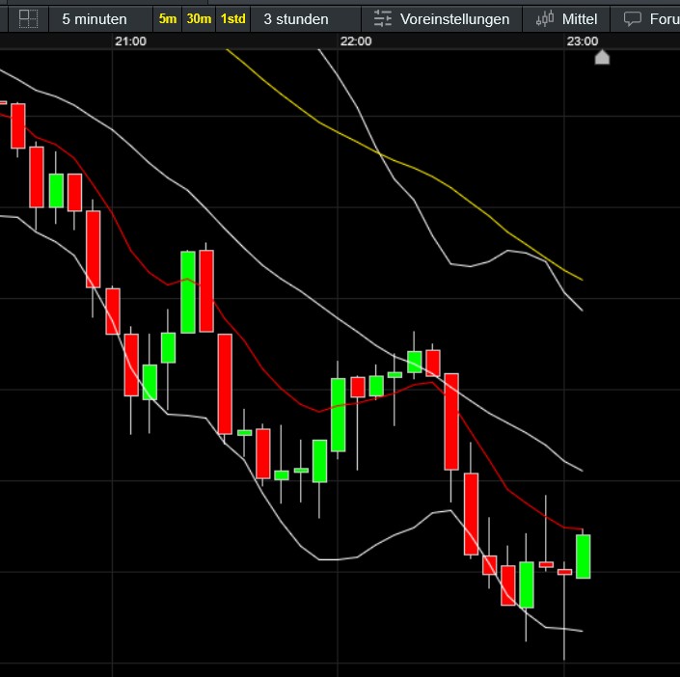Click the 21:00 time axis label
The height and width of the screenshot is (677, 680).
130,41
